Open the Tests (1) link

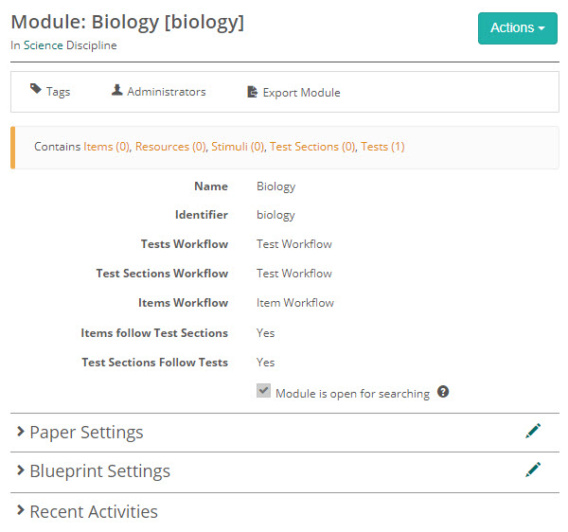coord(382,147)
